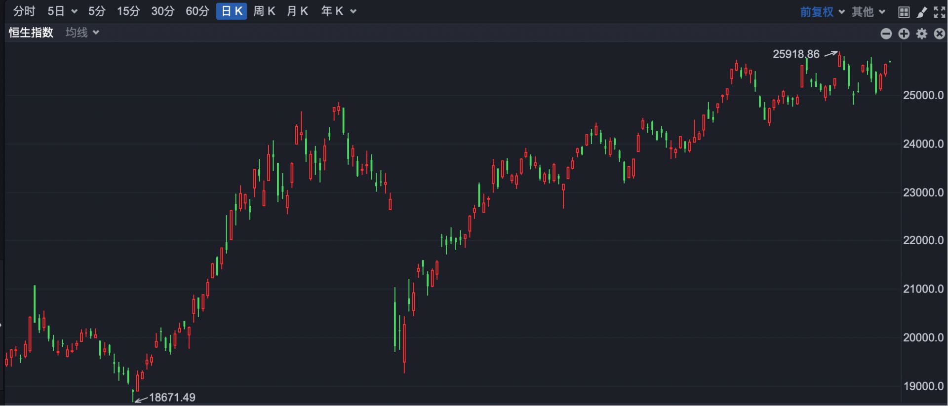Image resolution: width=948 pixels, height=406 pixels.
Task: Open the 其他 dropdown menu
Action: pyautogui.click(x=868, y=12)
